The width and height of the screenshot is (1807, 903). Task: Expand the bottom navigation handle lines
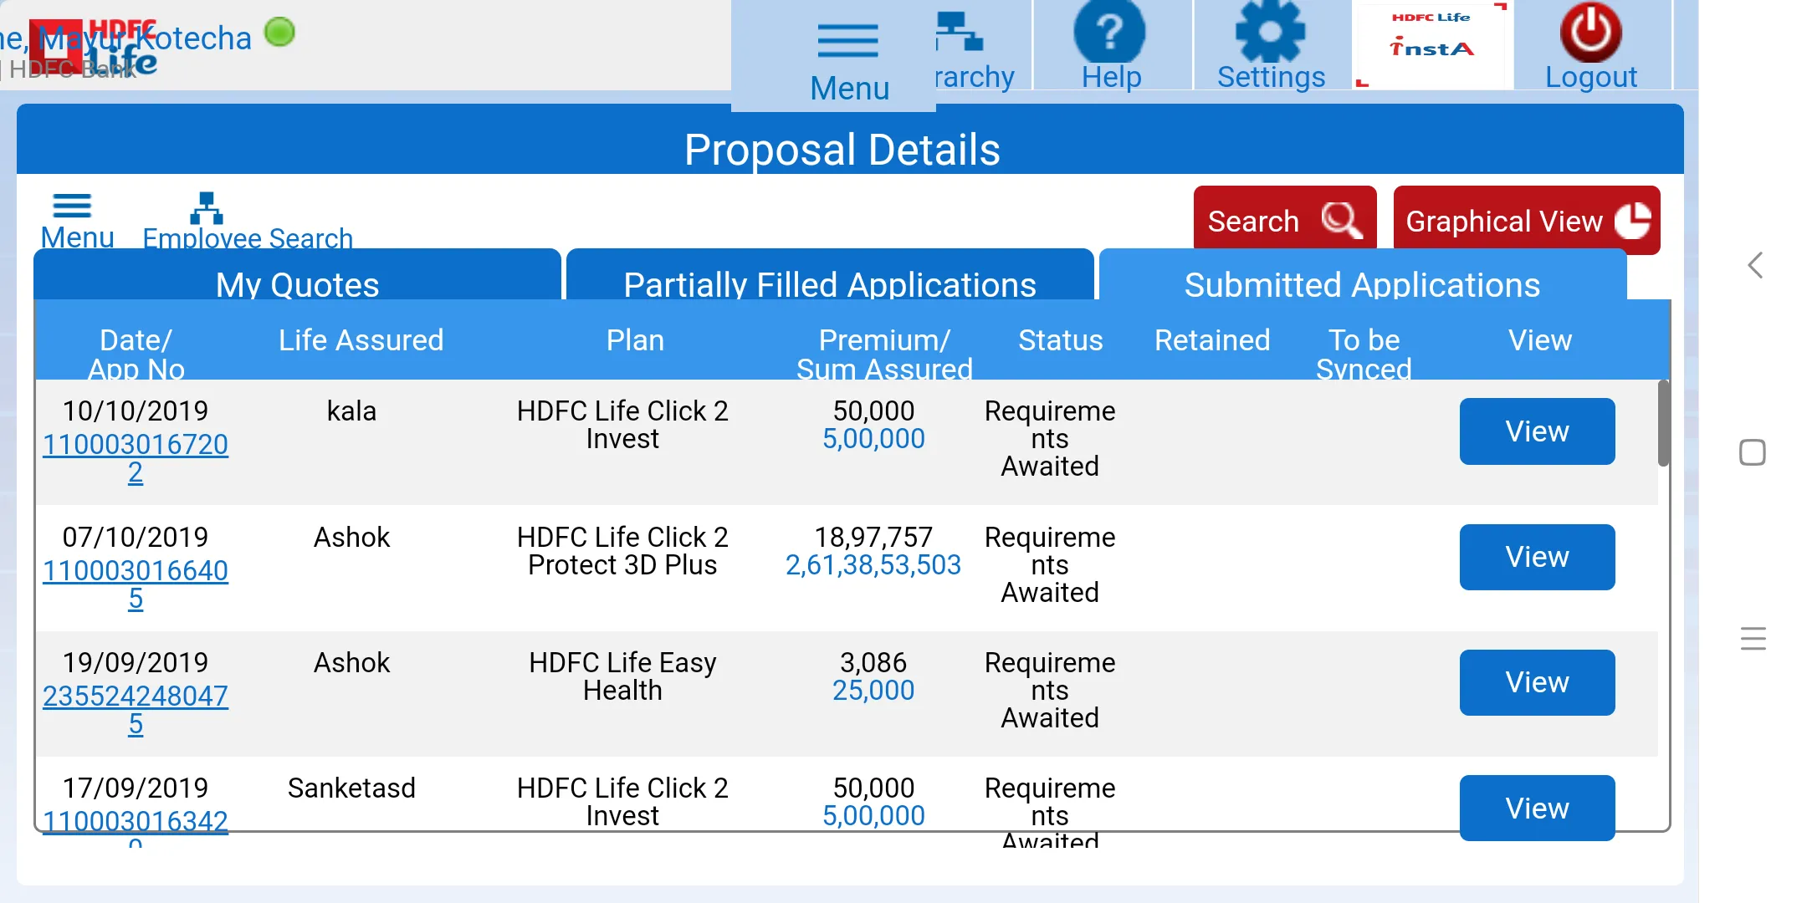(1753, 639)
